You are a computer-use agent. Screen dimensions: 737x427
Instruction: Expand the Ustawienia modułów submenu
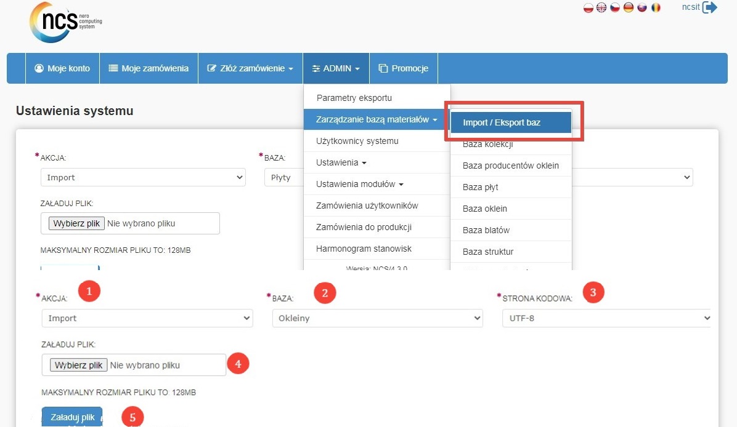tap(359, 184)
